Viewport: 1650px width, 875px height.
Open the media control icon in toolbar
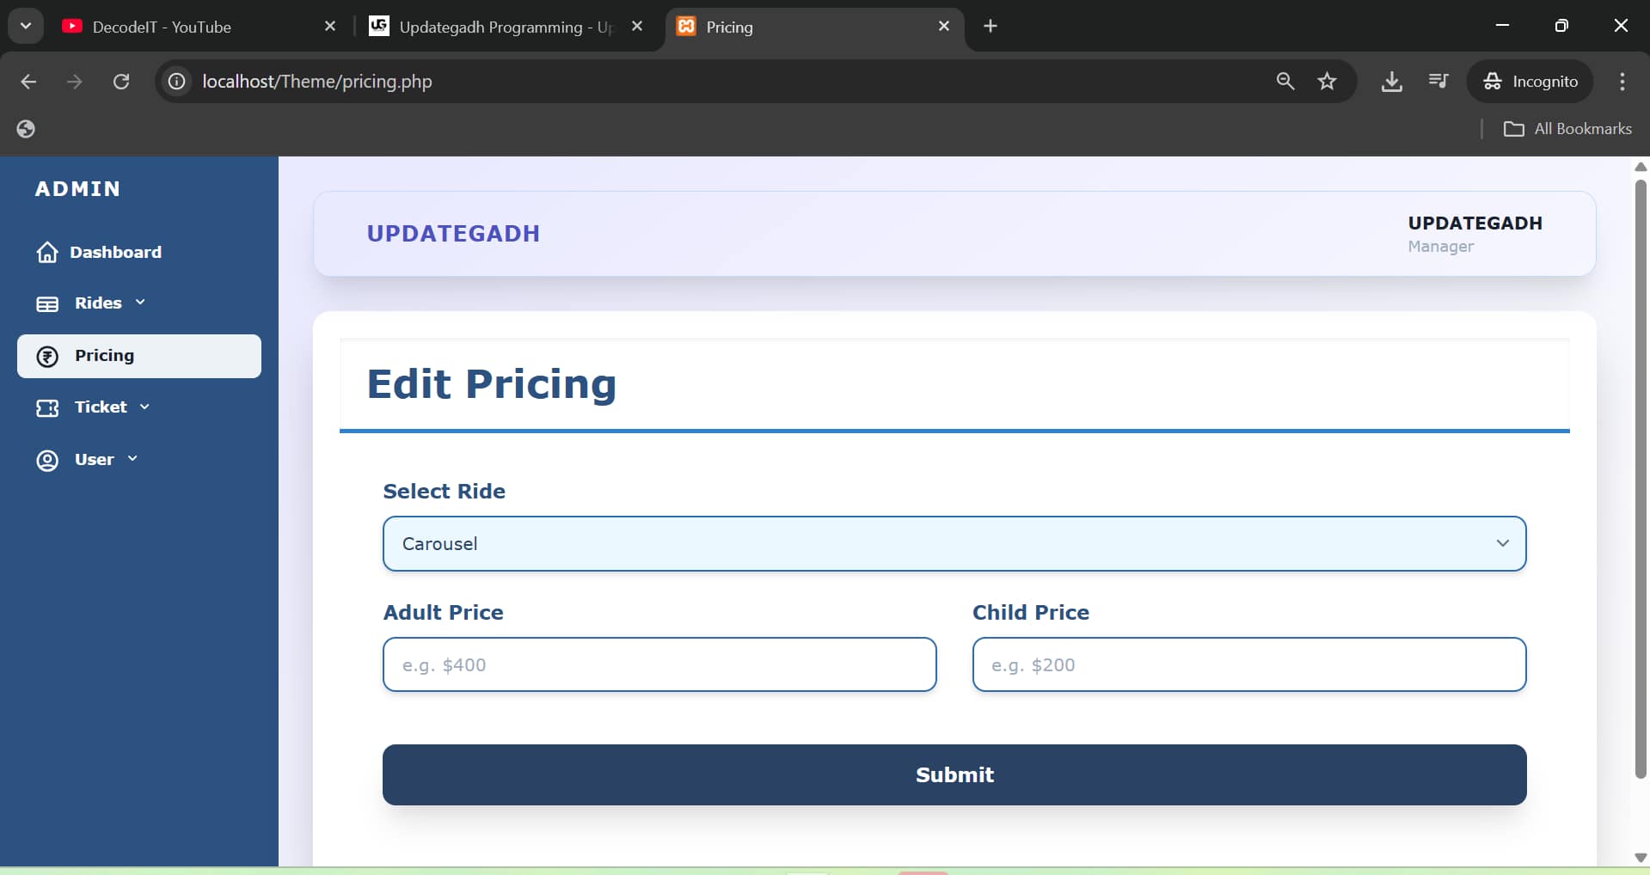(x=1438, y=82)
